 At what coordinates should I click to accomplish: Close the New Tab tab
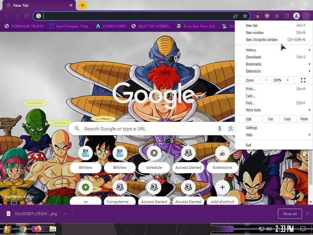tap(71, 6)
